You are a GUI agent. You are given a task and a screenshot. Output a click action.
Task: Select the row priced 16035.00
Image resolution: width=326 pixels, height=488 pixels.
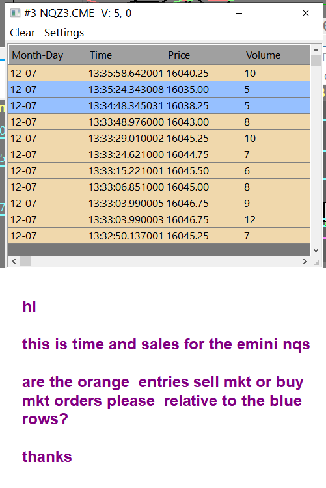tap(159, 89)
